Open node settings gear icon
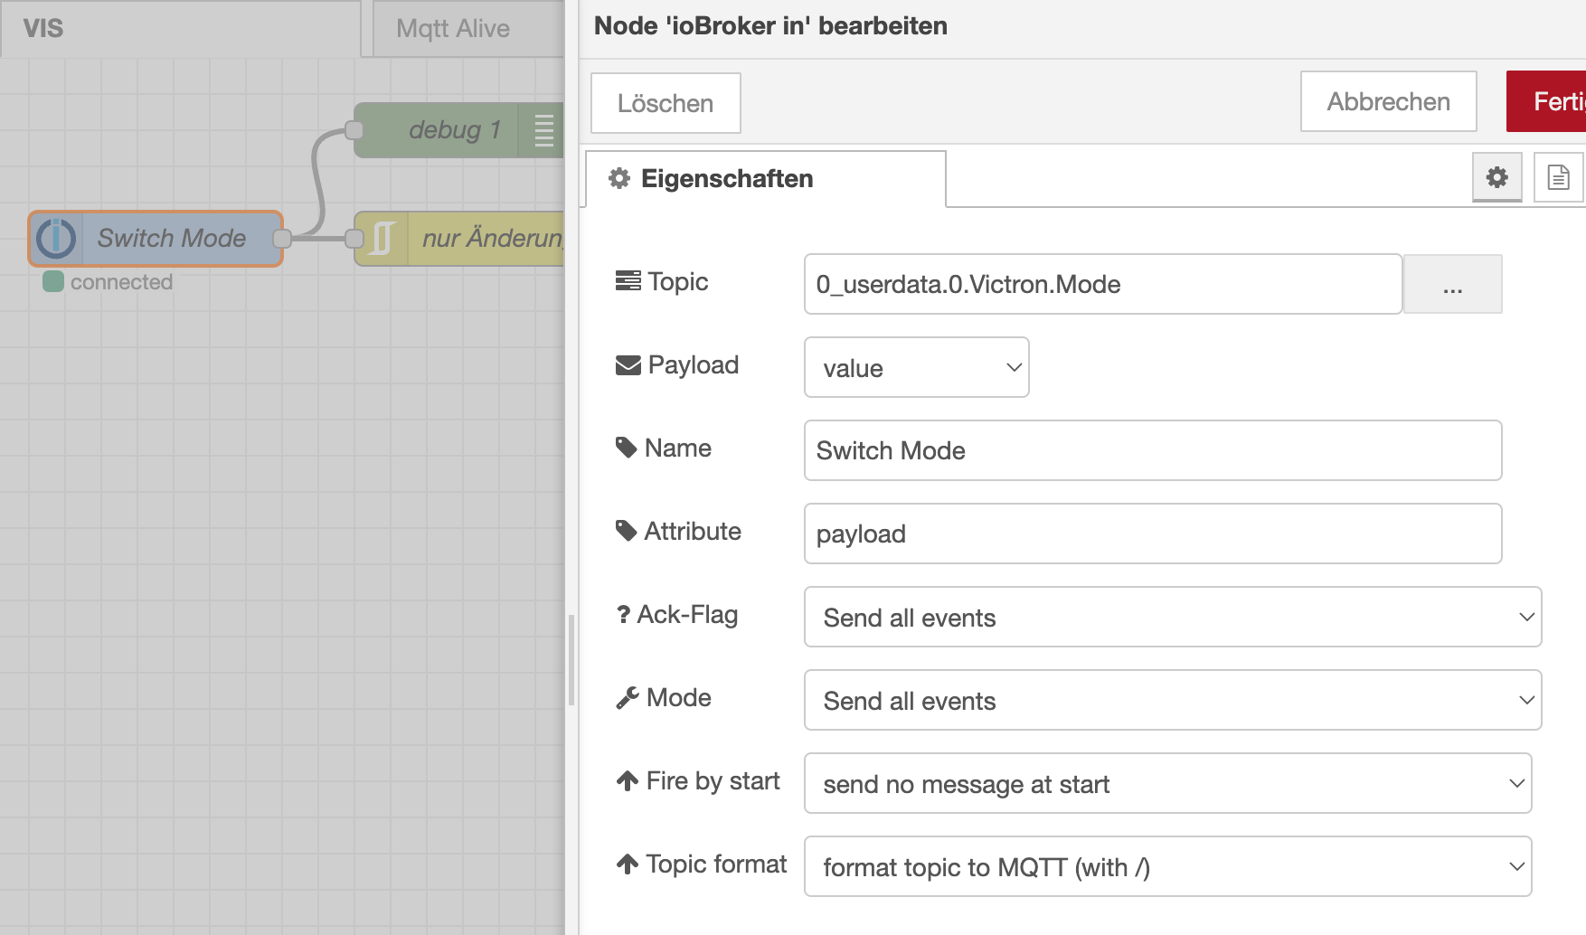Screen dimensions: 1586x935 (x=1497, y=177)
